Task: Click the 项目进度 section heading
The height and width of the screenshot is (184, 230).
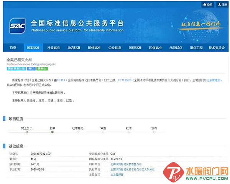Action: pos(16,119)
